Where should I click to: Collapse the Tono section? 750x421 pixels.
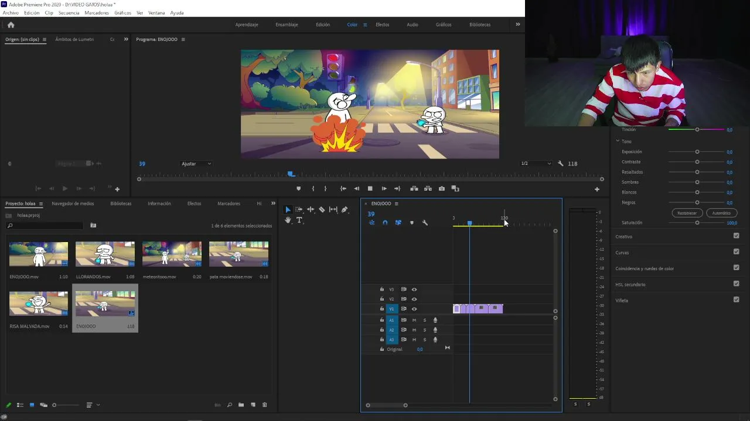[x=618, y=141]
